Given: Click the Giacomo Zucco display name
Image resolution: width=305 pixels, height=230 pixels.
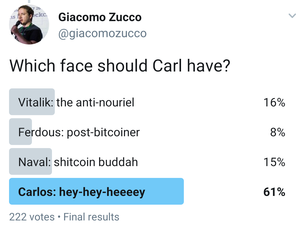Looking at the screenshot, I should point(100,17).
